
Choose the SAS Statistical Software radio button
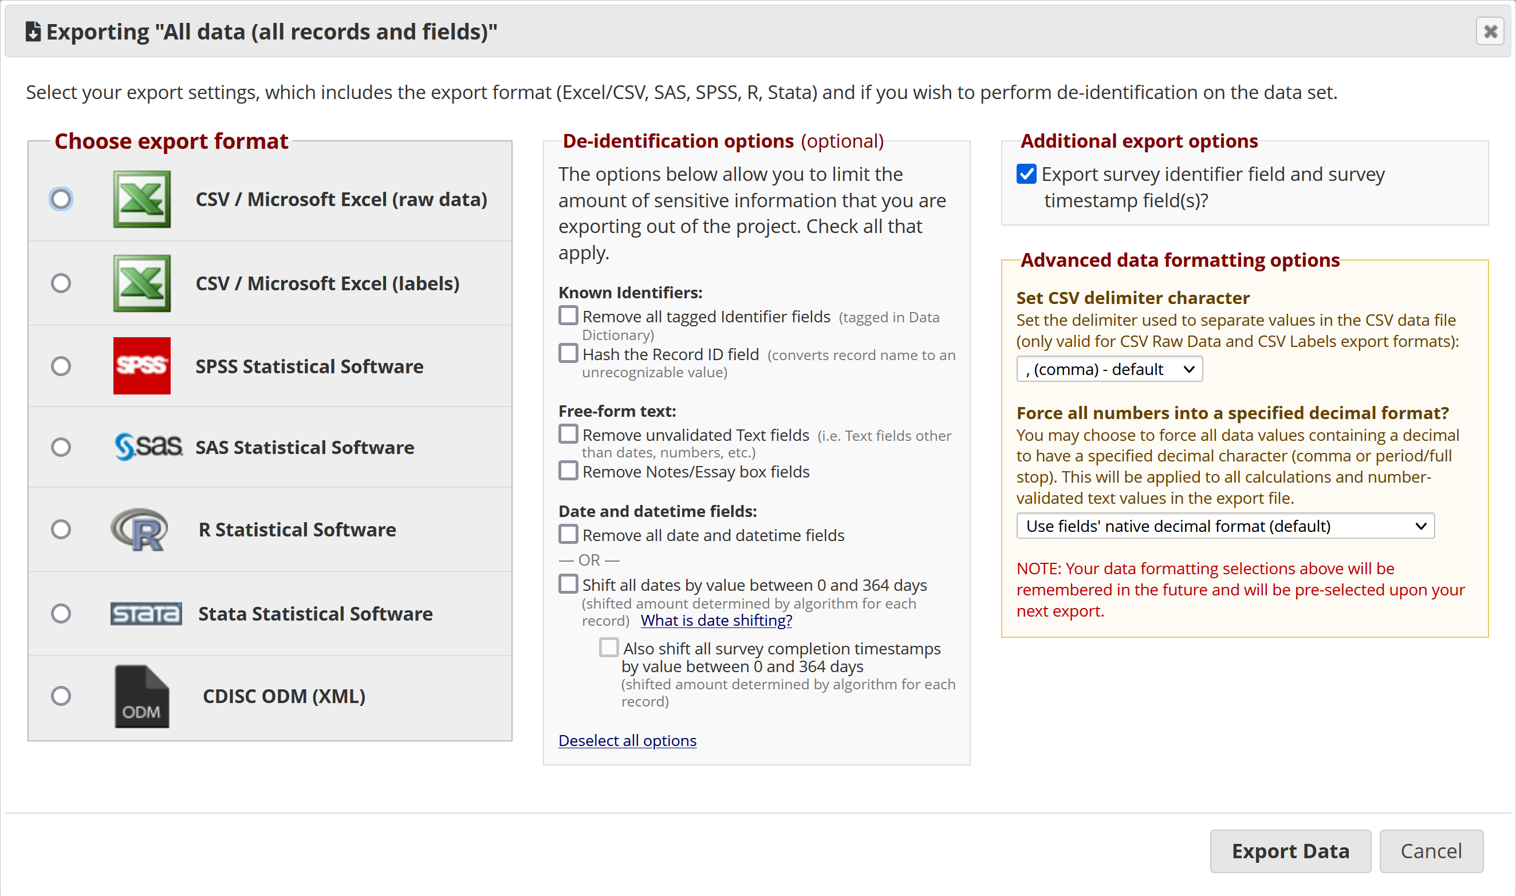[x=61, y=447]
